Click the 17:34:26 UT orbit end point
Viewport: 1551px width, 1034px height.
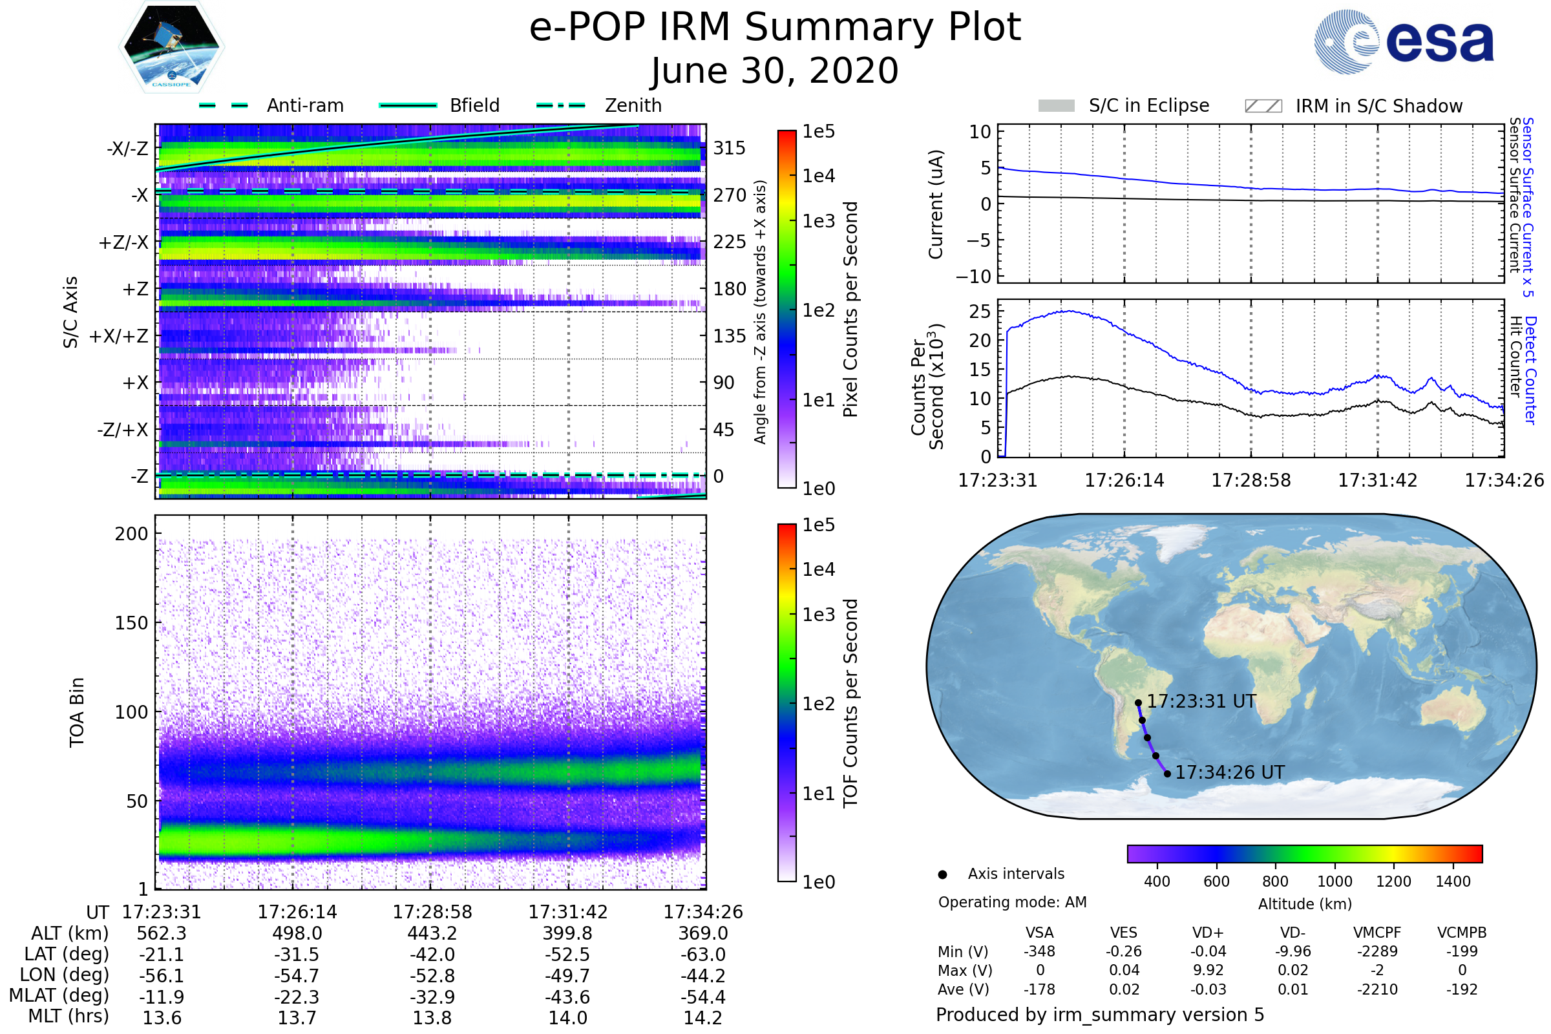click(x=1167, y=774)
